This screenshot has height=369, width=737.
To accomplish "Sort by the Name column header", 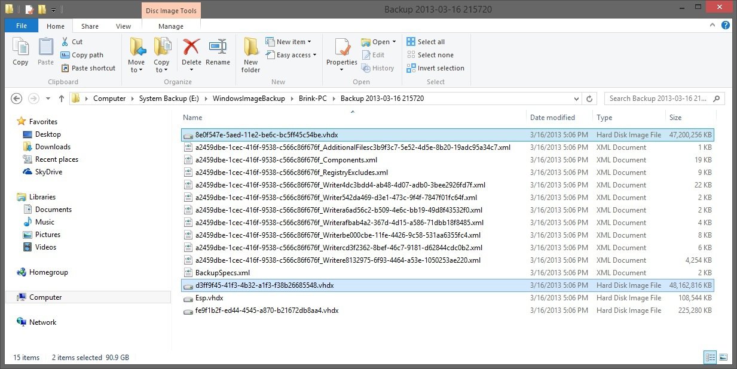I will pos(192,118).
